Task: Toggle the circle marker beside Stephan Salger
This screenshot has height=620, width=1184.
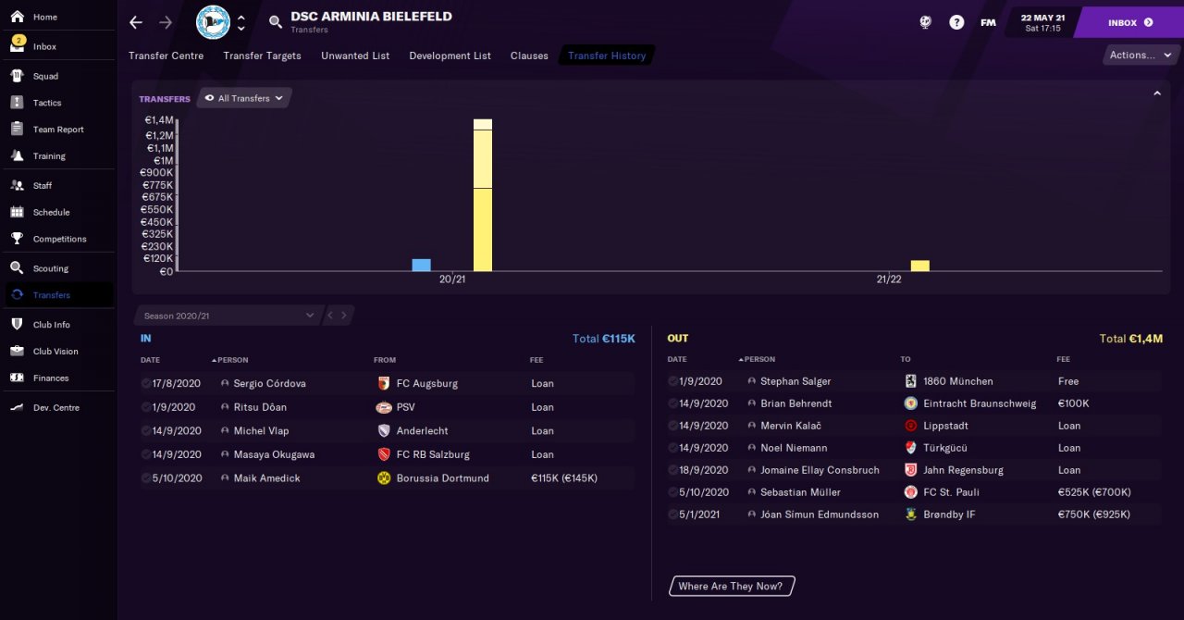Action: tap(672, 381)
